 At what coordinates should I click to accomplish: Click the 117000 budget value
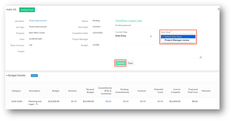pos(96,45)
